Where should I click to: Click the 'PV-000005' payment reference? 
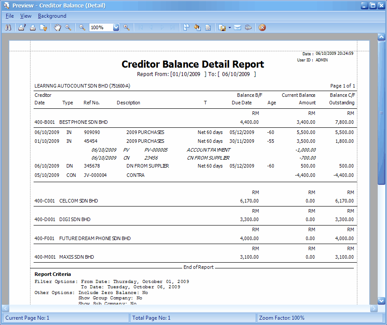tap(156, 150)
